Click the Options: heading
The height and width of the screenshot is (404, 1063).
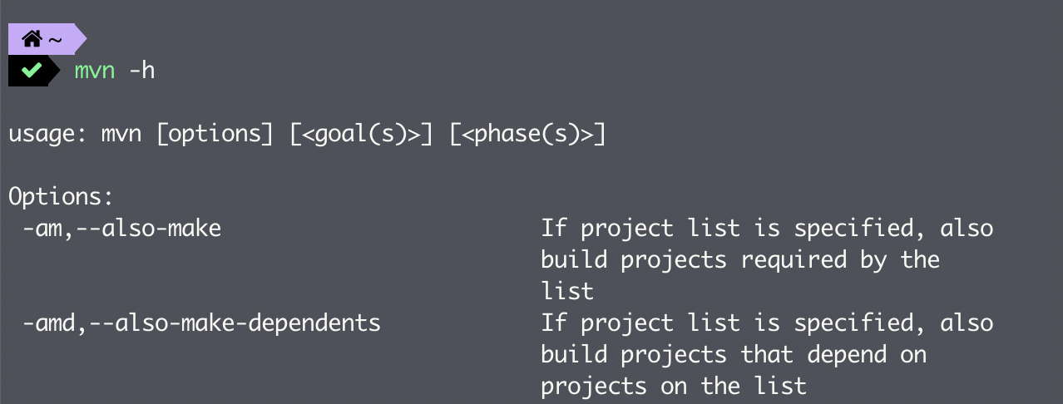[x=60, y=198]
